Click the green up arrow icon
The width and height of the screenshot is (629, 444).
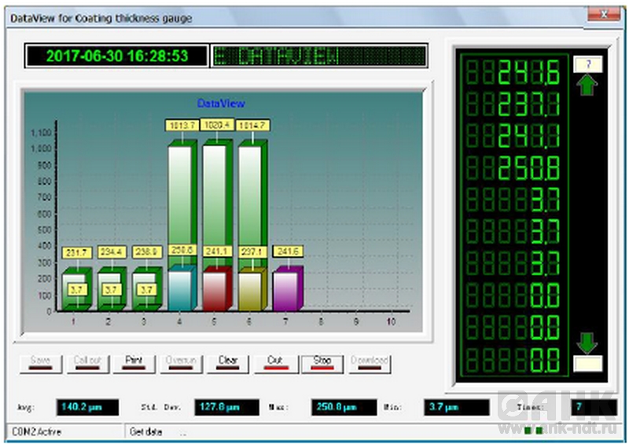pyautogui.click(x=587, y=85)
